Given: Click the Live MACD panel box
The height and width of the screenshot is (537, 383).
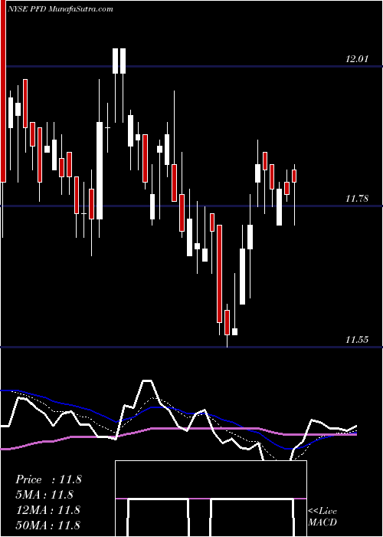Looking at the screenshot, I should tap(211, 499).
